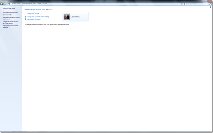Open Change my environment variables link

[x=11, y=26]
